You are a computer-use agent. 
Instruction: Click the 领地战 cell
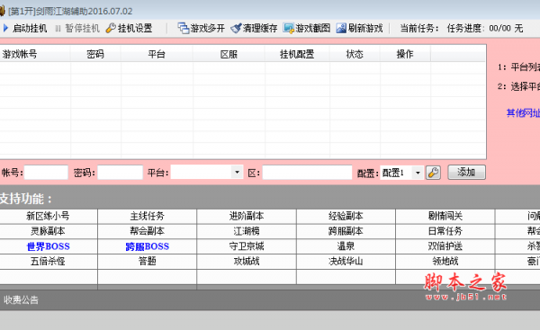445,261
